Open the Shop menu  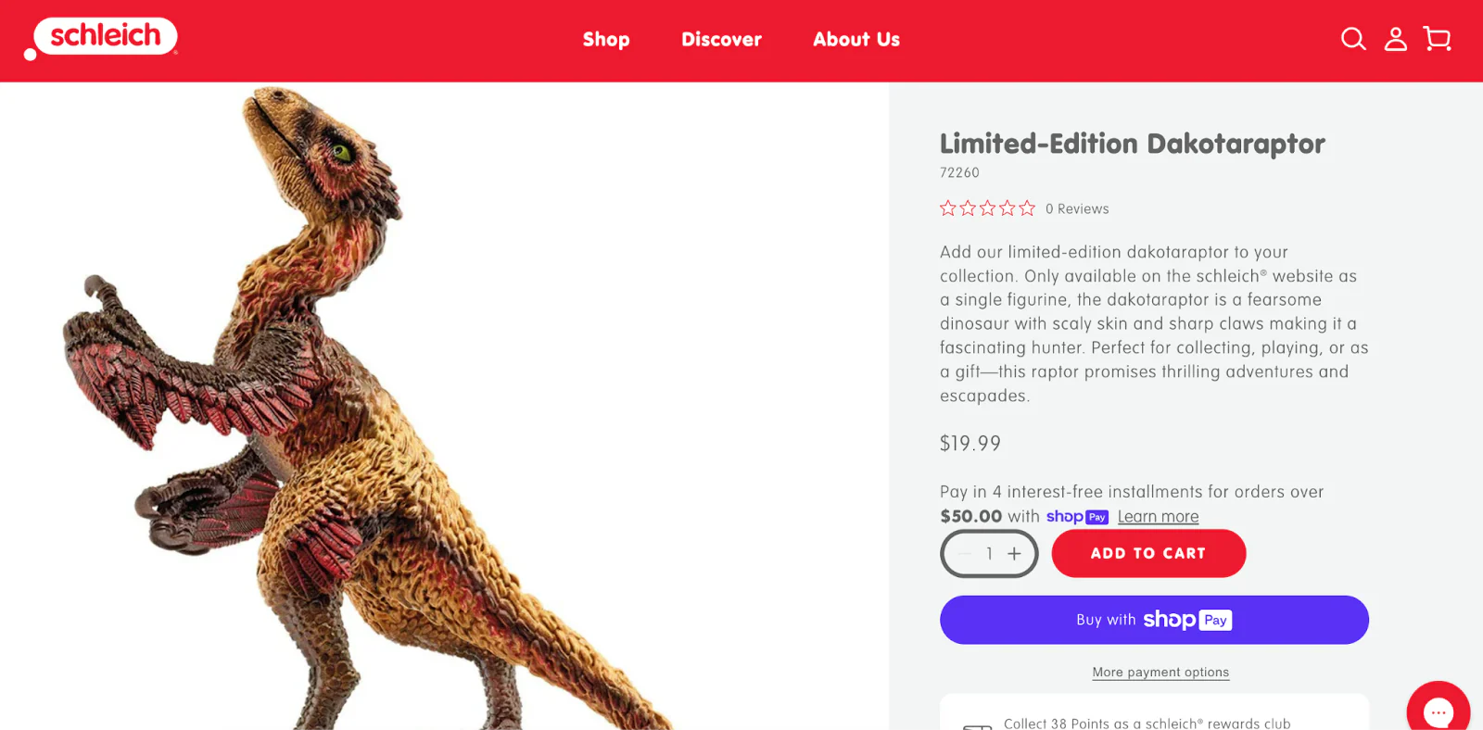[606, 39]
